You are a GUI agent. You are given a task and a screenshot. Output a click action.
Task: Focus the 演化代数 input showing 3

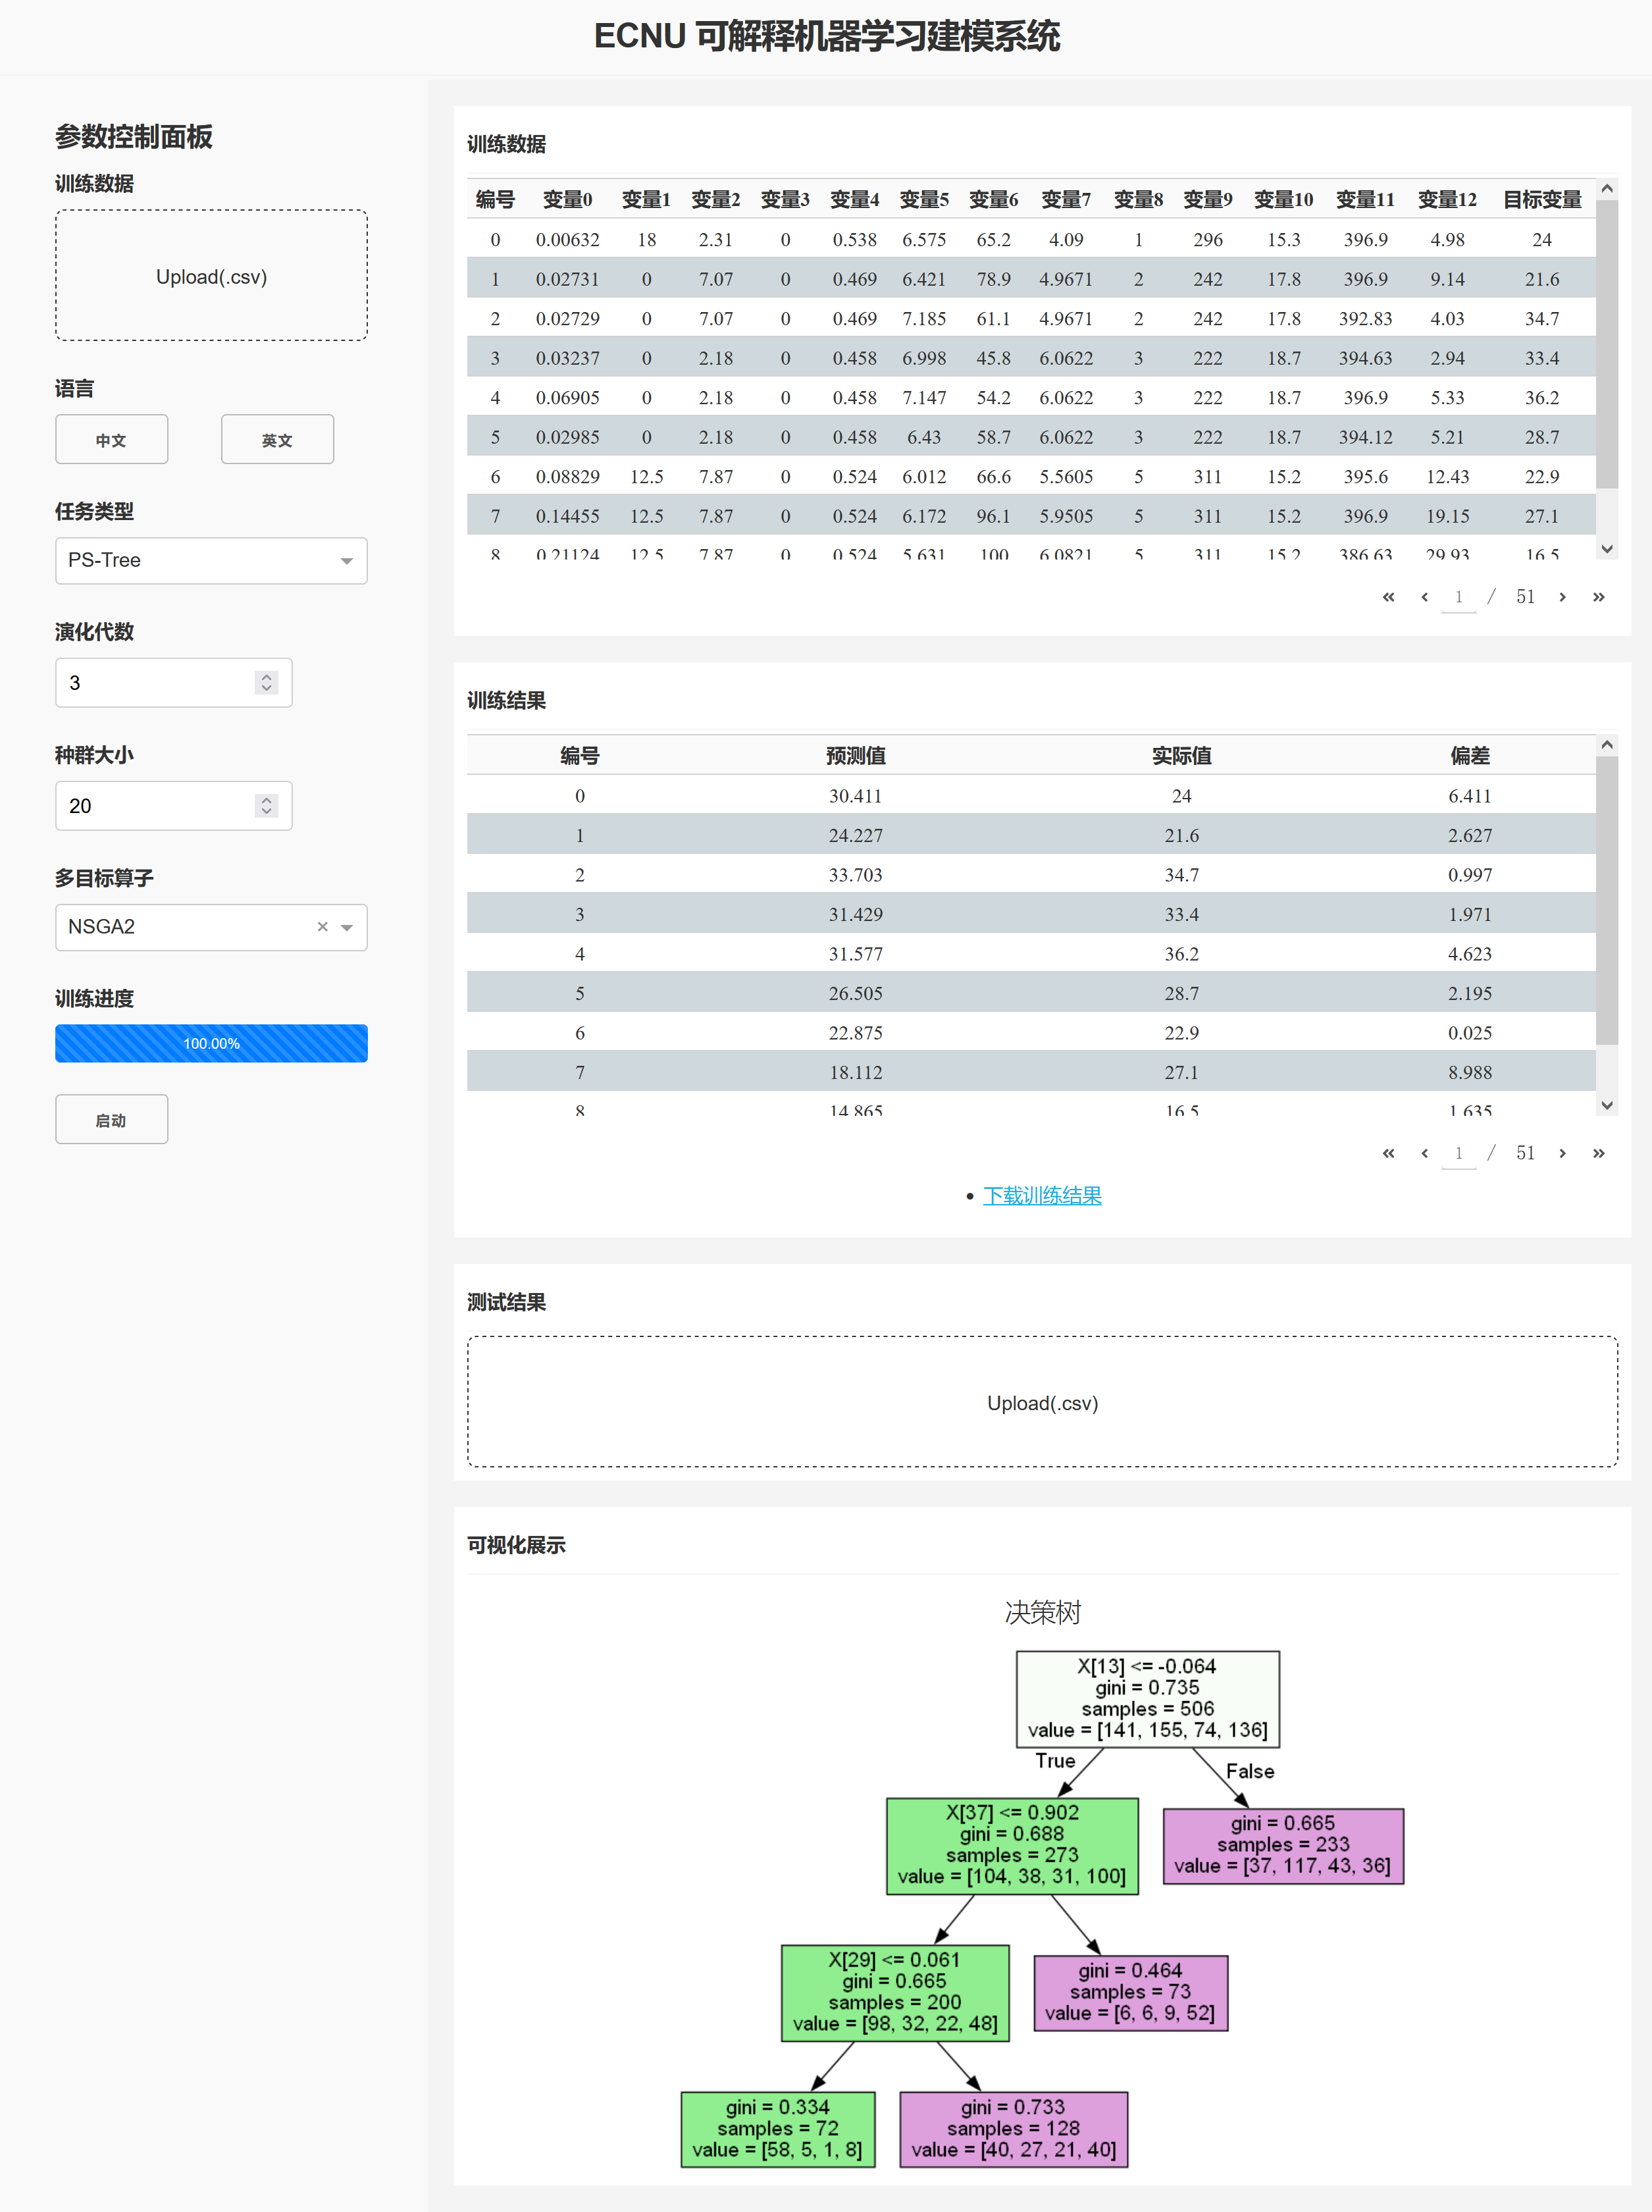[x=173, y=683]
